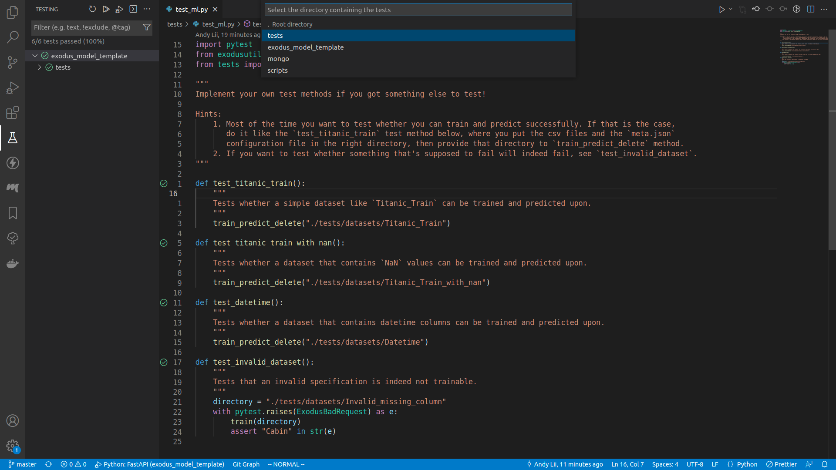Click test_datetime passed gutter icon
Image resolution: width=836 pixels, height=470 pixels.
click(164, 303)
